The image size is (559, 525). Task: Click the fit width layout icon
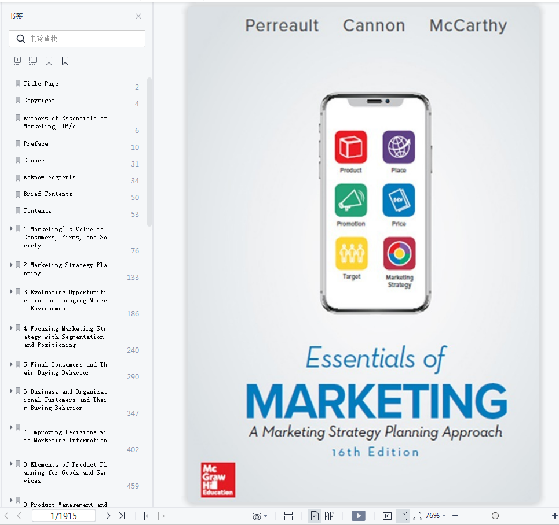(288, 516)
